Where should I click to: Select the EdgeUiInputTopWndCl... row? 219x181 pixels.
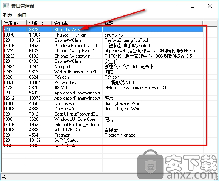[x=103, y=114]
